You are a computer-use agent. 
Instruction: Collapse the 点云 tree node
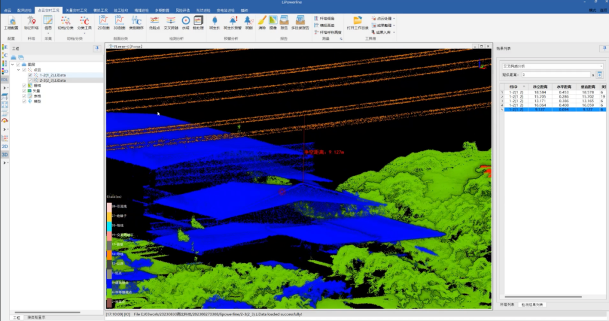19,70
